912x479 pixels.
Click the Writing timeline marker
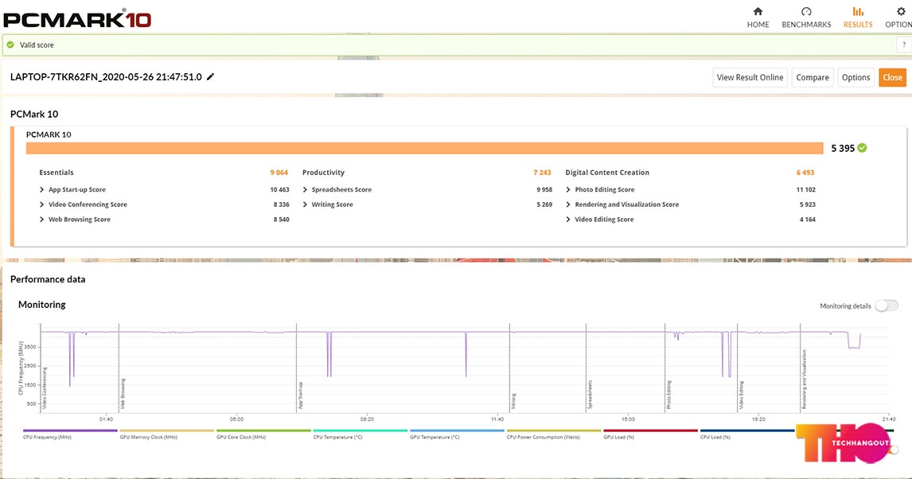[x=513, y=401]
